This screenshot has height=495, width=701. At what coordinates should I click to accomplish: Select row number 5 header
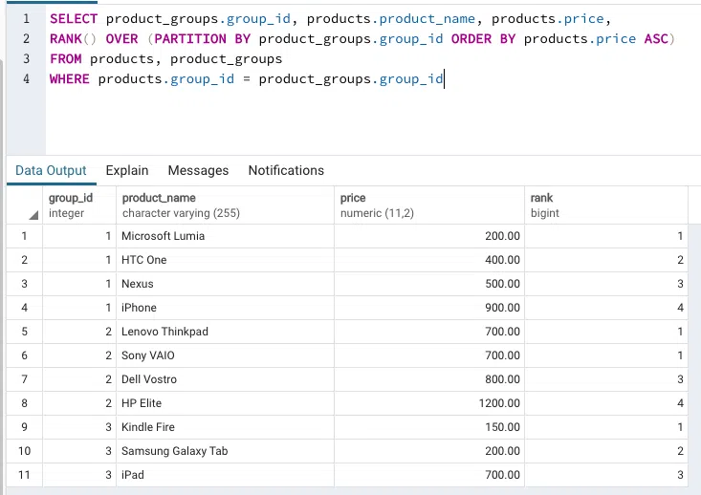[x=24, y=332]
